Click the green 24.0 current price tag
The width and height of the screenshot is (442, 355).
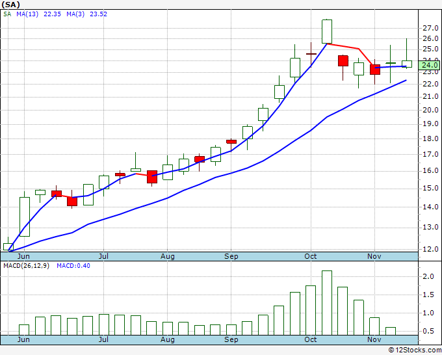[430, 65]
